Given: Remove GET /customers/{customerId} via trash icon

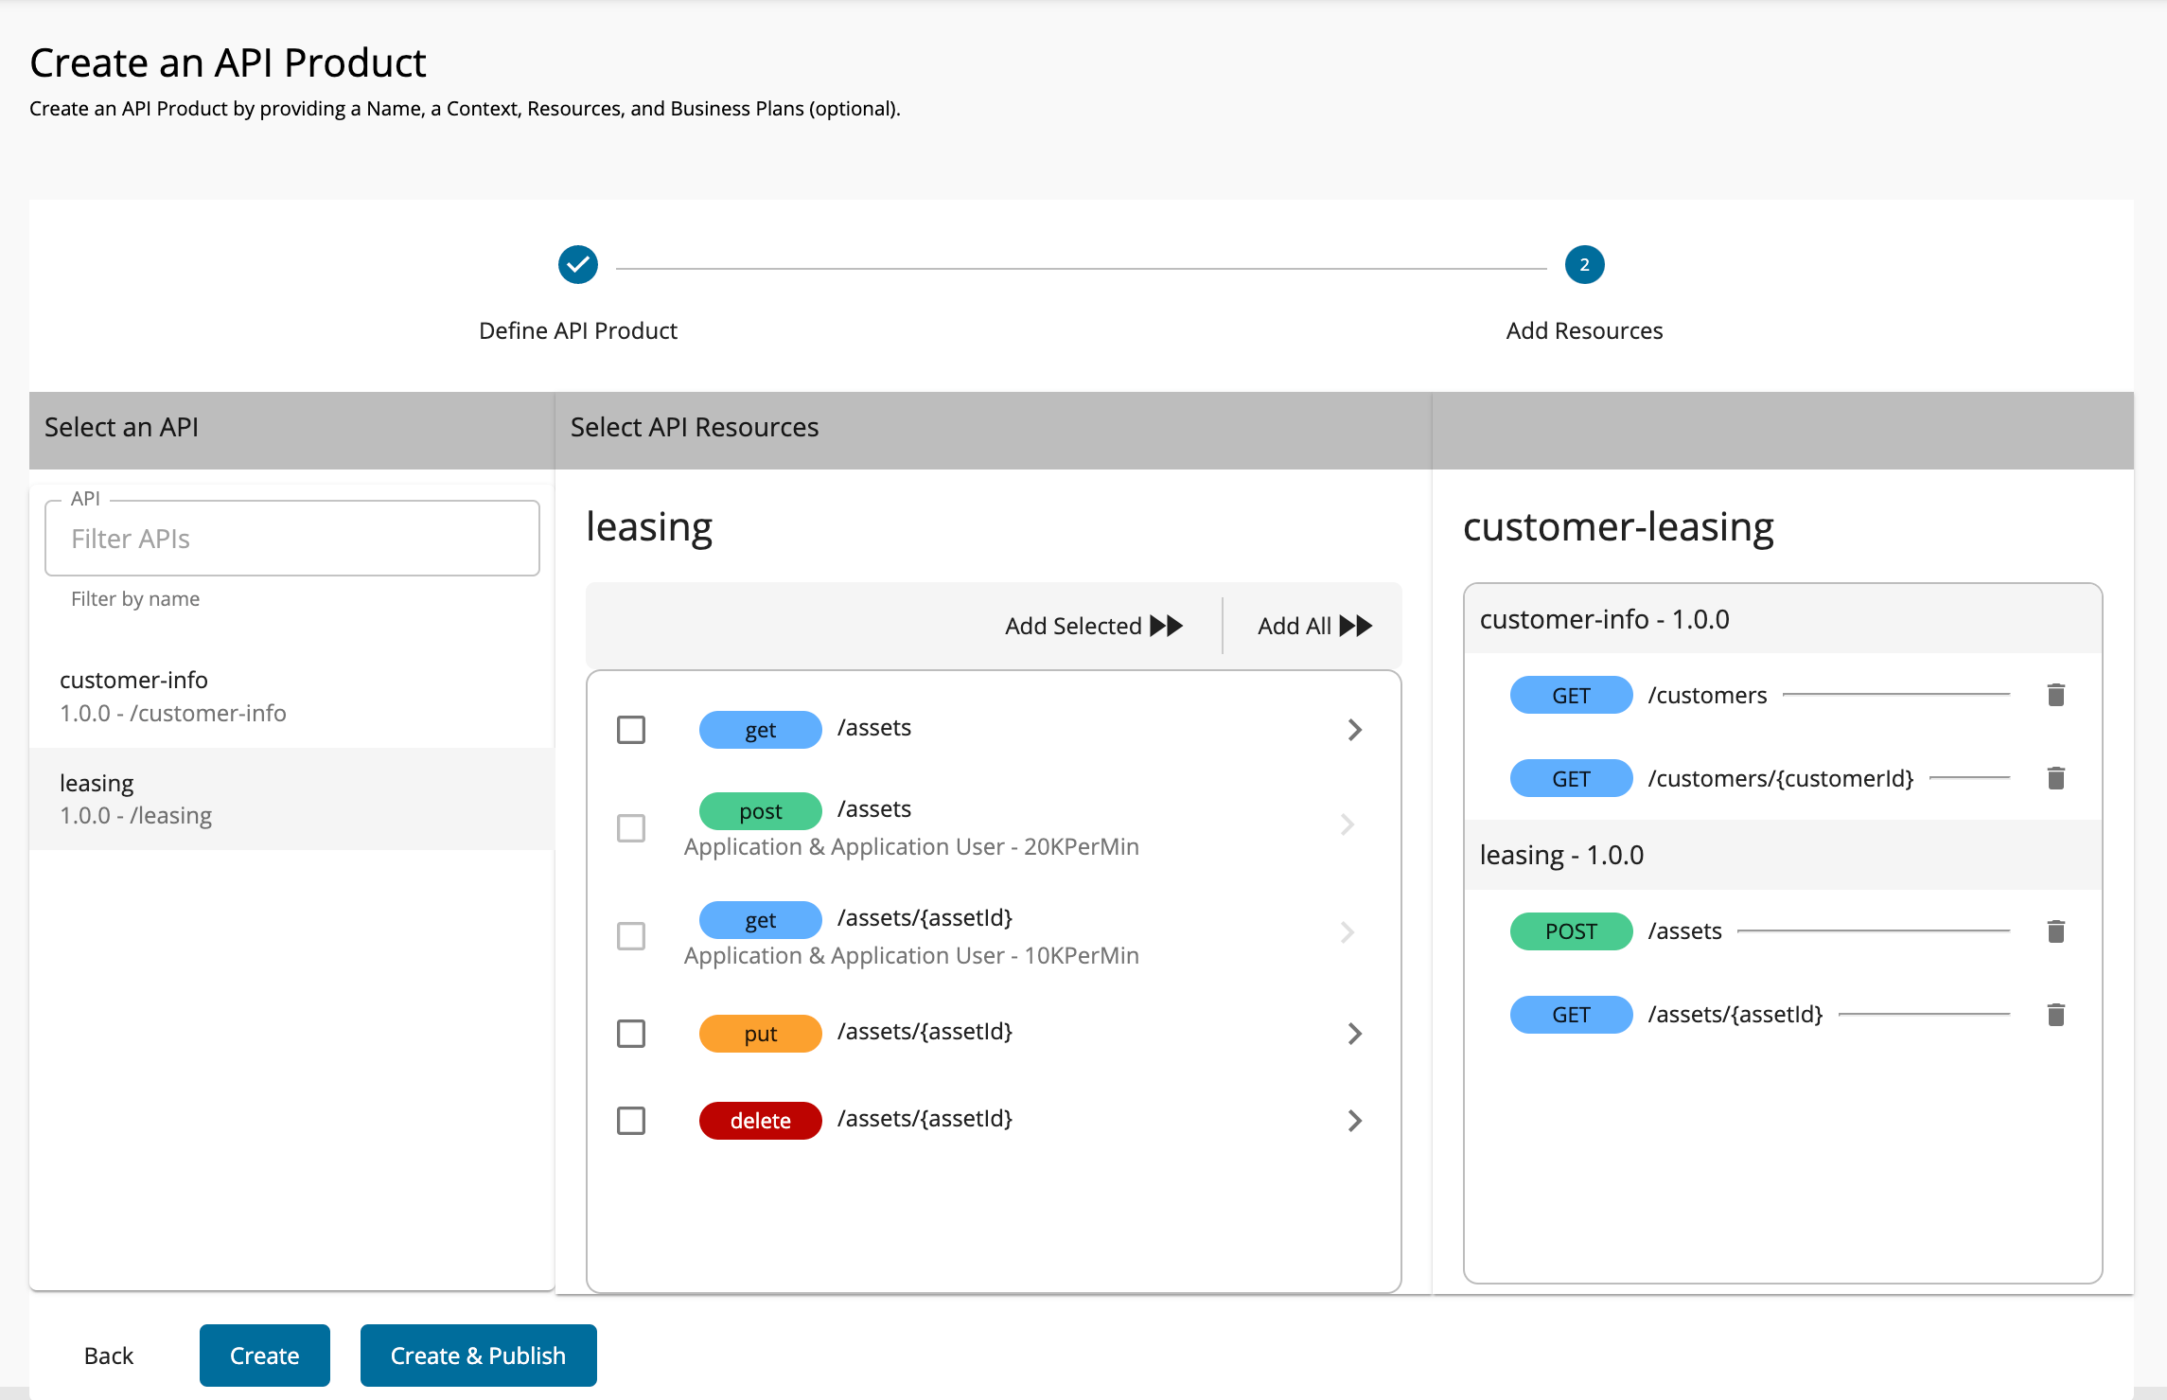Looking at the screenshot, I should coord(2055,778).
